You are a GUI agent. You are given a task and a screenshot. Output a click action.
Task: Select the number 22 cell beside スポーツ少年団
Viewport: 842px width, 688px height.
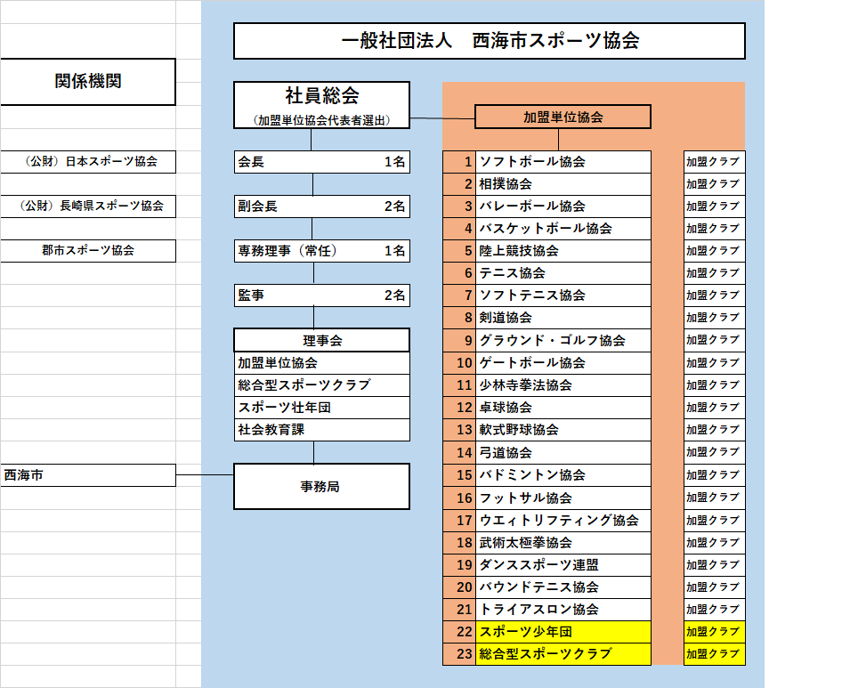[459, 632]
